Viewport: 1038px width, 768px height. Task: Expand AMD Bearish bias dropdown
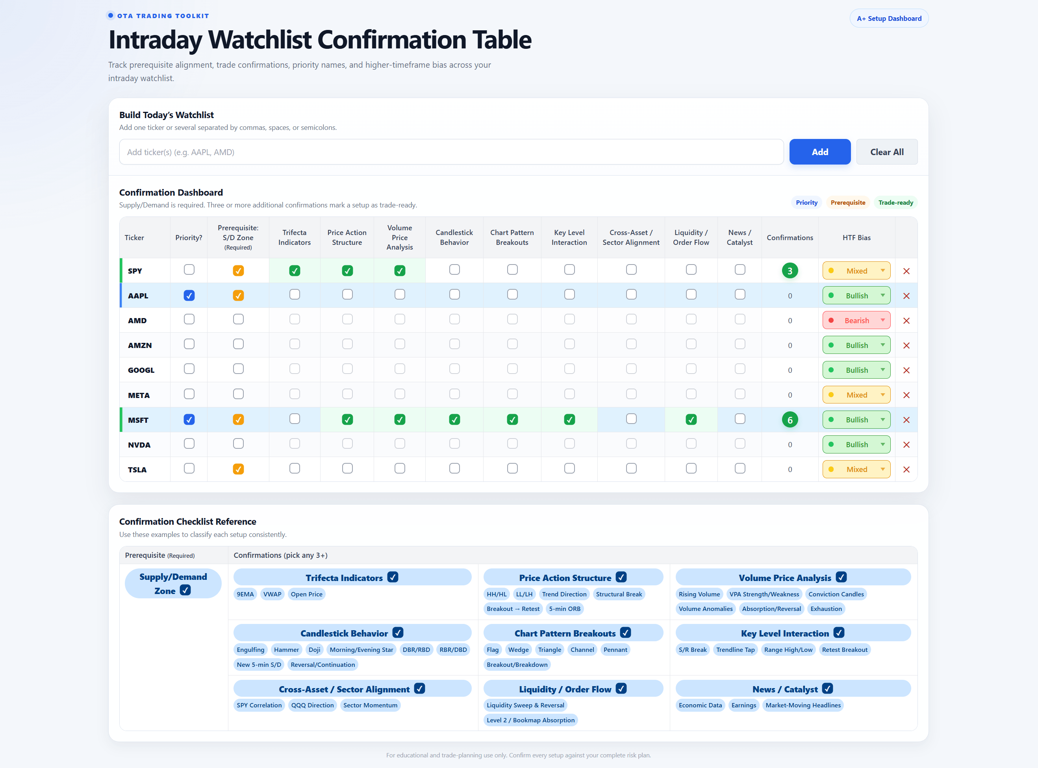tap(856, 320)
